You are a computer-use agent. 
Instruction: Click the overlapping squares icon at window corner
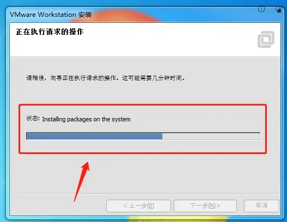[x=278, y=9]
